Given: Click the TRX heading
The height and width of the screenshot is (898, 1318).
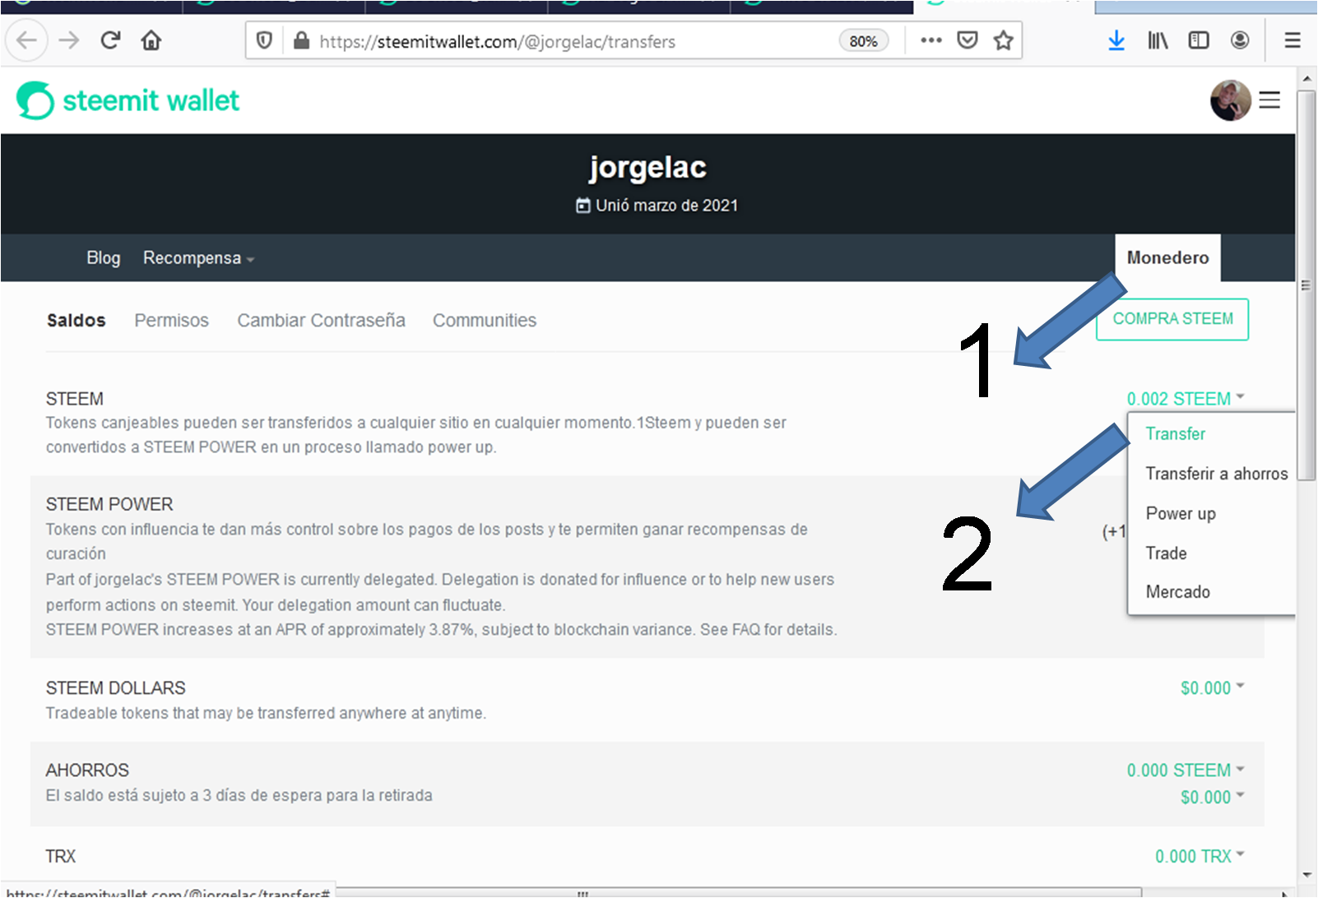Looking at the screenshot, I should pos(60,856).
